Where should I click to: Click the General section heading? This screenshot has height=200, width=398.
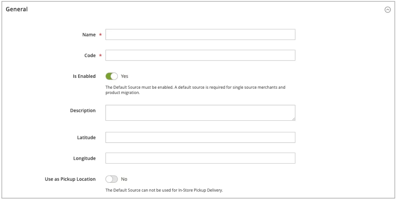point(17,9)
